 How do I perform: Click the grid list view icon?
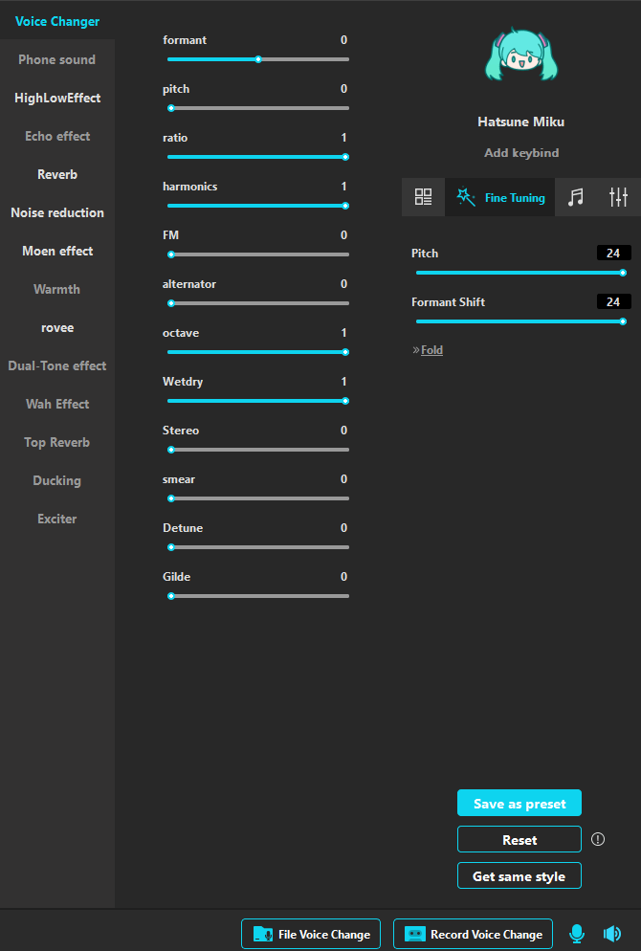(423, 197)
